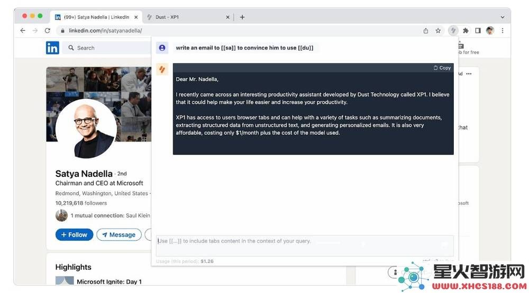The width and height of the screenshot is (529, 293).
Task: Open the Extensions puzzle icon
Action: click(466, 31)
